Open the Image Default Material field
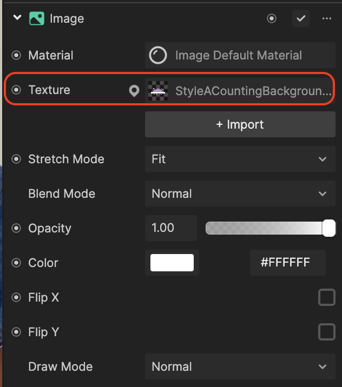 240,55
